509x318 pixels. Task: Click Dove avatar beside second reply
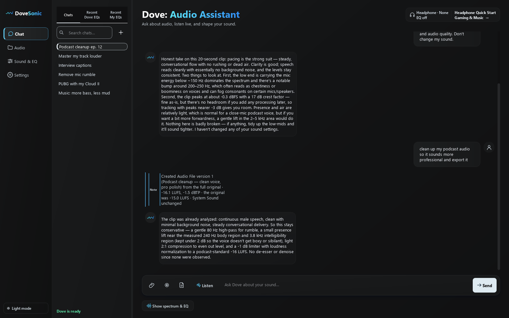150,218
